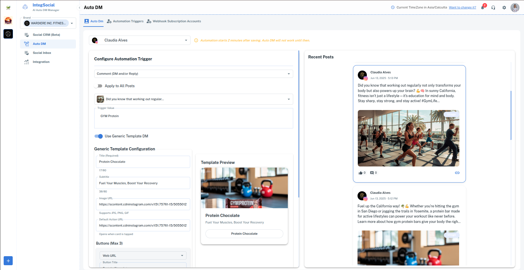Image resolution: width=524 pixels, height=270 pixels.
Task: Open the Brand selector dropdown
Action: point(48,23)
